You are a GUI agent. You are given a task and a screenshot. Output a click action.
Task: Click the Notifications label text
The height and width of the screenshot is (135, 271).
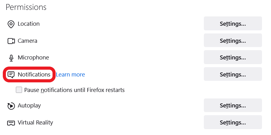coord(34,75)
